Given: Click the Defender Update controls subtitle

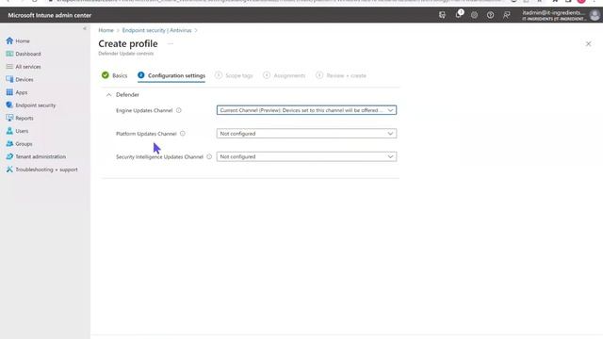Looking at the screenshot, I should 126,54.
